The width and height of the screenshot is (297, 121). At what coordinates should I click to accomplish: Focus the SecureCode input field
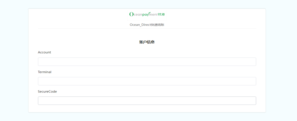(x=147, y=101)
